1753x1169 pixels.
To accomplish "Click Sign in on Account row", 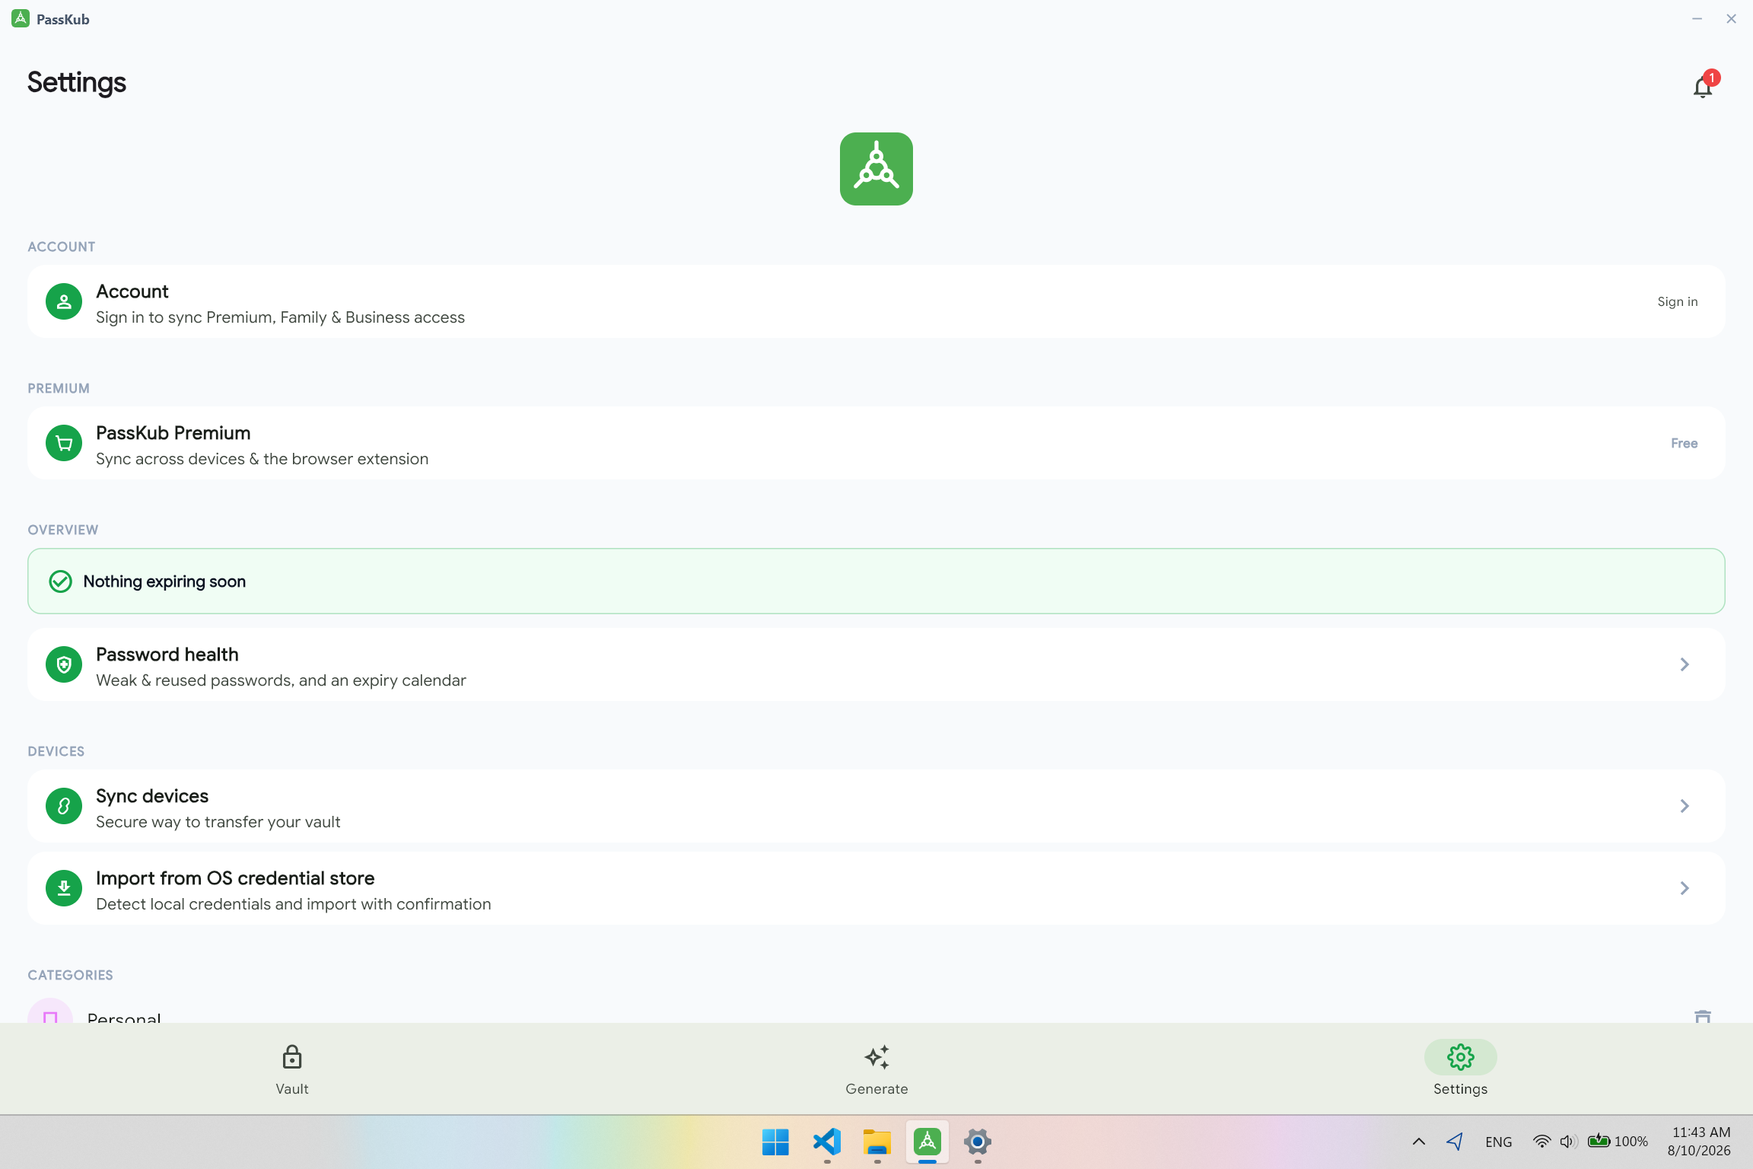I will click(1678, 302).
